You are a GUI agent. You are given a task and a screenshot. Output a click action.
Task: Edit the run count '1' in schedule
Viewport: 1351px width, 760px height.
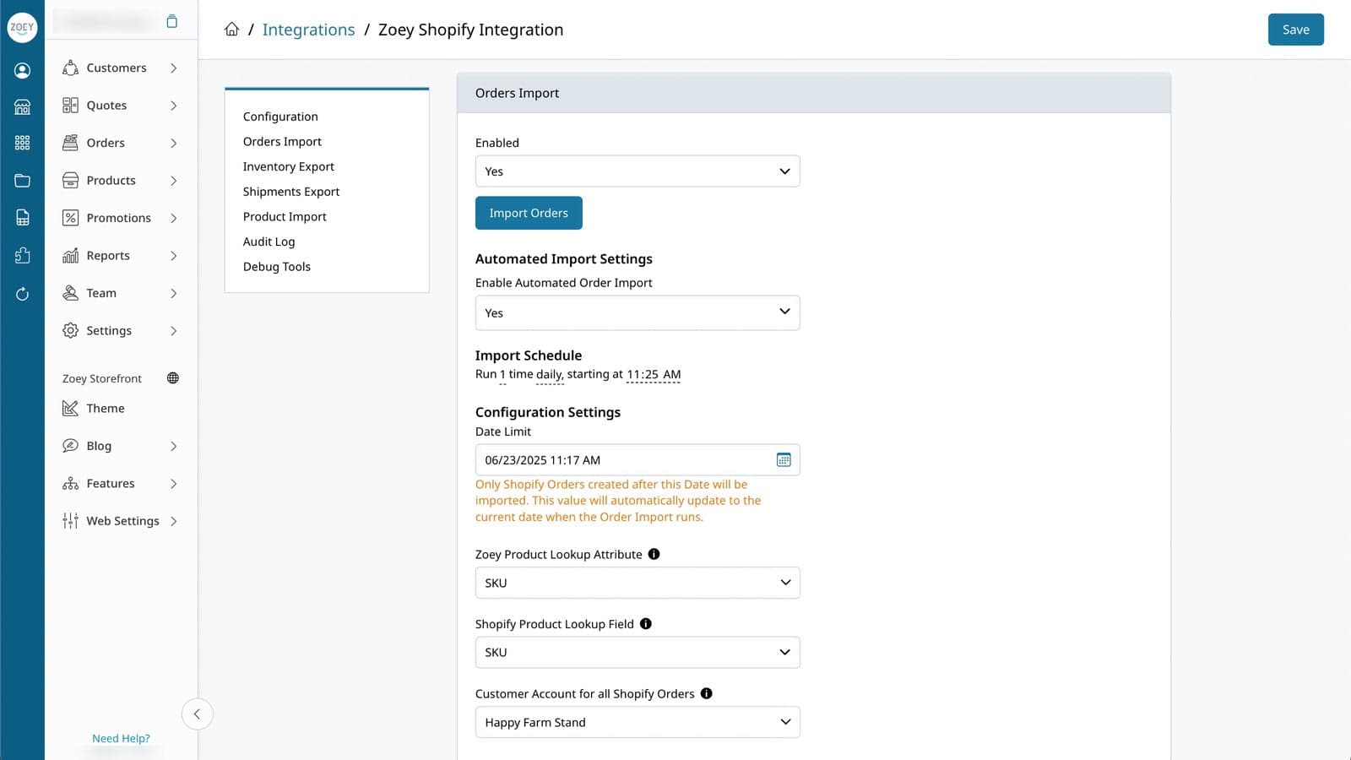(502, 375)
